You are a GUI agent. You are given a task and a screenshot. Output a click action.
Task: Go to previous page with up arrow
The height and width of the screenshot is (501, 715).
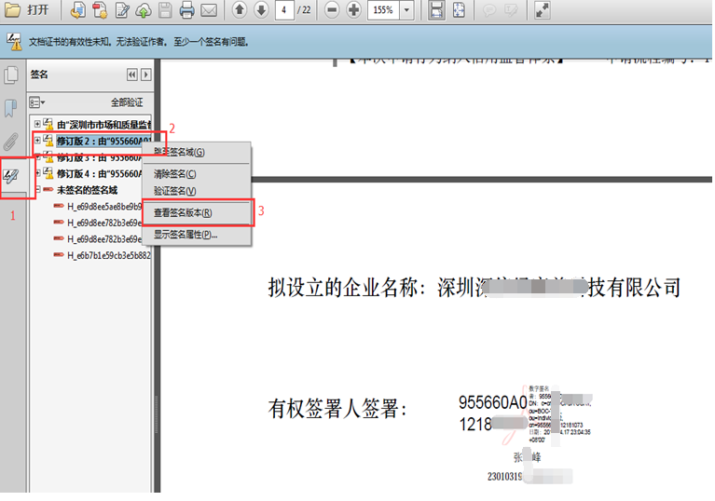[x=240, y=11]
